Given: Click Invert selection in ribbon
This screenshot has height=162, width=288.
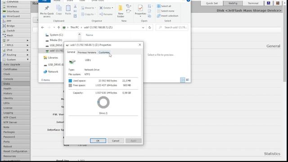Looking at the screenshot, I should [167, 16].
